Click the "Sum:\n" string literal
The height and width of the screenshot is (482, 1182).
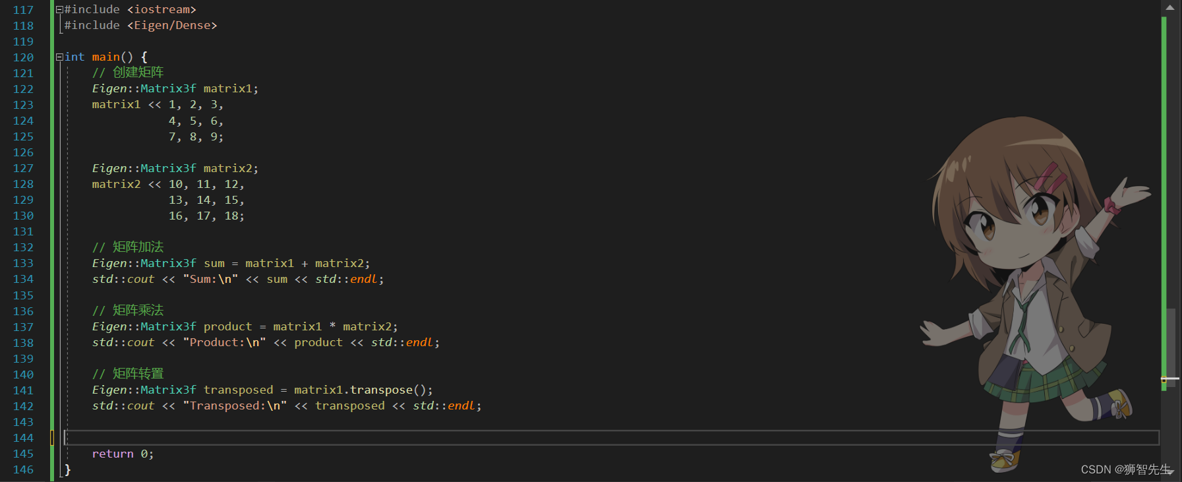tap(210, 279)
